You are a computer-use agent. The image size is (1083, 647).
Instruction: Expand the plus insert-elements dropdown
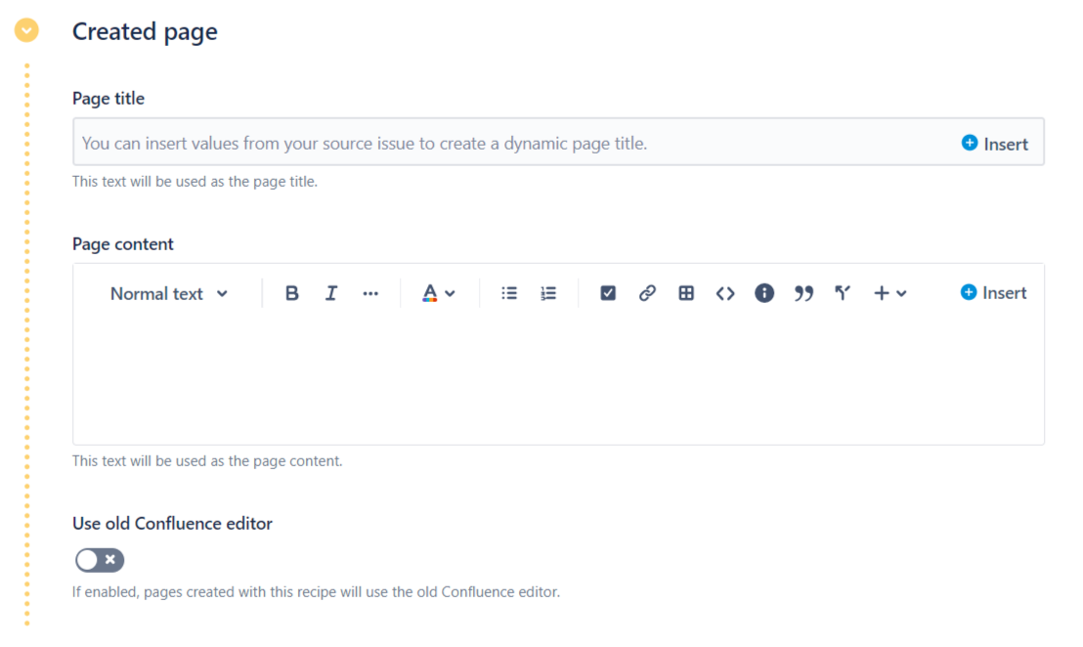click(889, 293)
